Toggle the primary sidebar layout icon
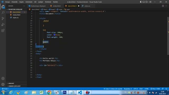 [141, 2]
